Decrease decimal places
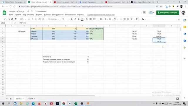The width and height of the screenshot is (188, 106). click(x=36, y=19)
